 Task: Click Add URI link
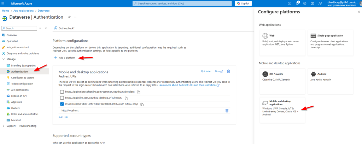(x=63, y=117)
